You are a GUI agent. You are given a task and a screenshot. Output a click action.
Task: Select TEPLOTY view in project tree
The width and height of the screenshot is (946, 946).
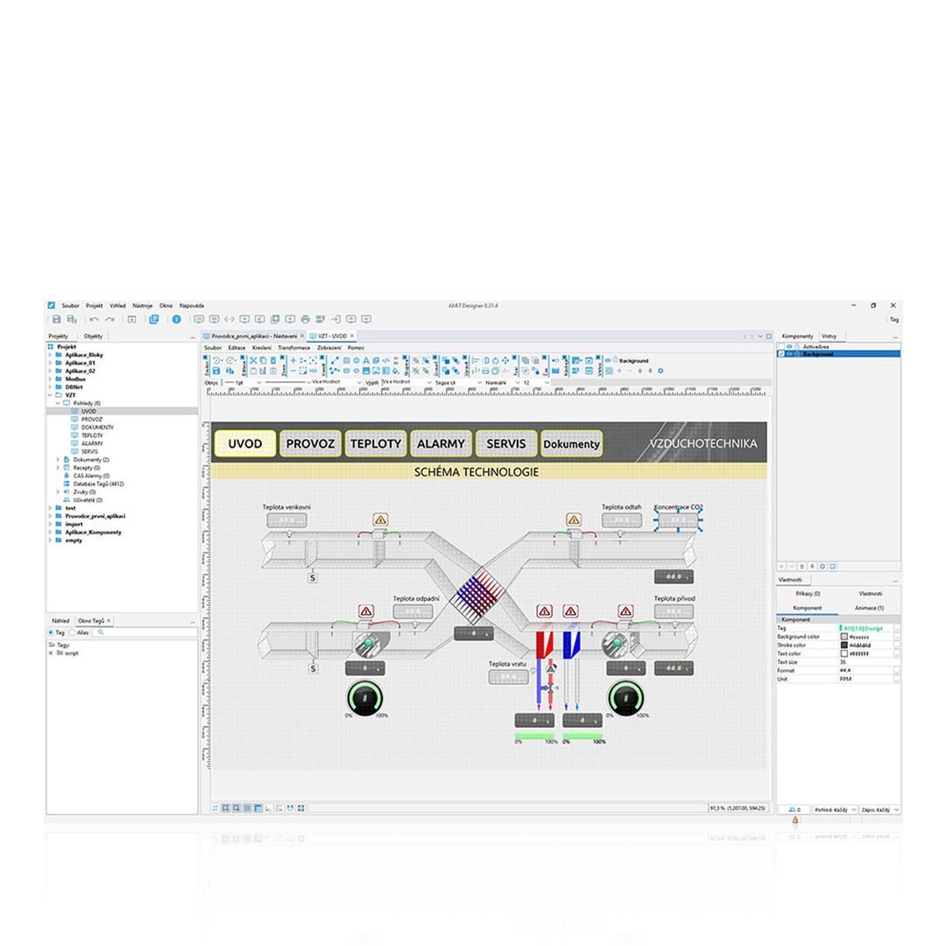[x=92, y=435]
